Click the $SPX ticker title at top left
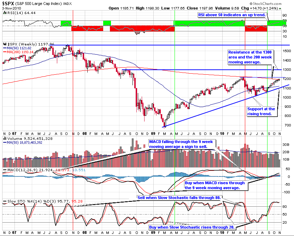The width and height of the screenshot is (294, 236). coord(10,3)
